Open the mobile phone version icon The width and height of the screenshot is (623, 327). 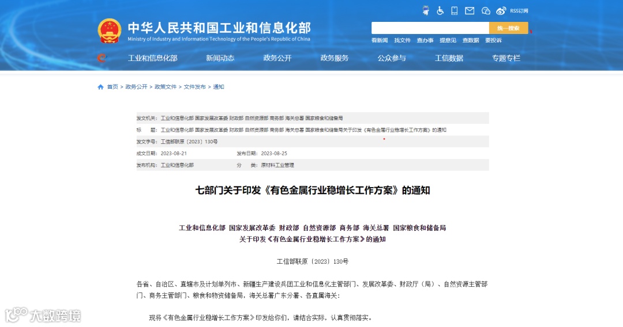point(454,11)
